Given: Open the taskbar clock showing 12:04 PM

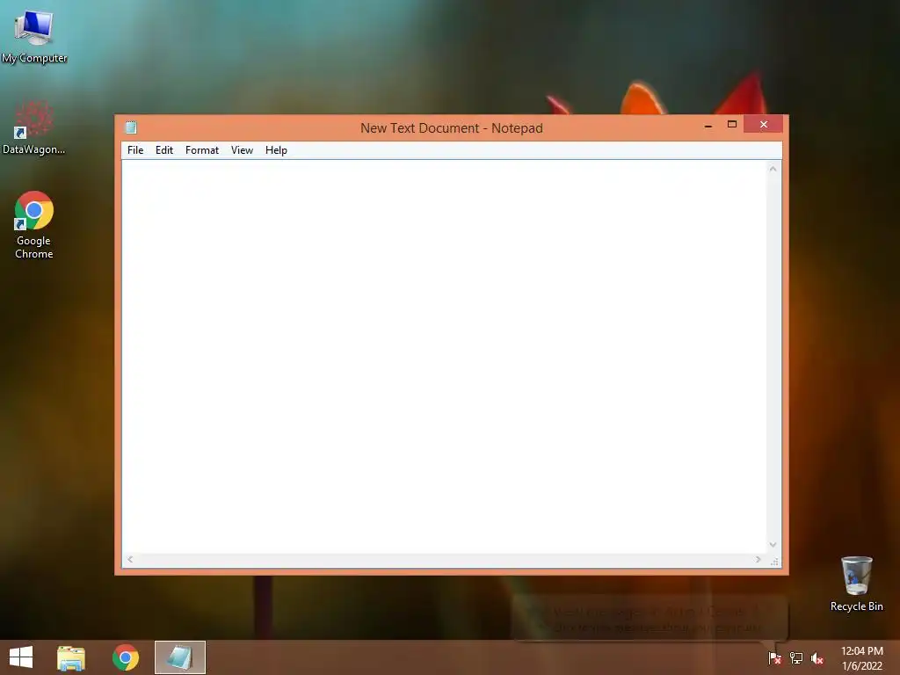Looking at the screenshot, I should click(861, 658).
